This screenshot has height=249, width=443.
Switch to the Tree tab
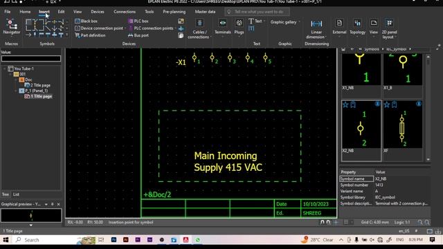pyautogui.click(x=6, y=194)
